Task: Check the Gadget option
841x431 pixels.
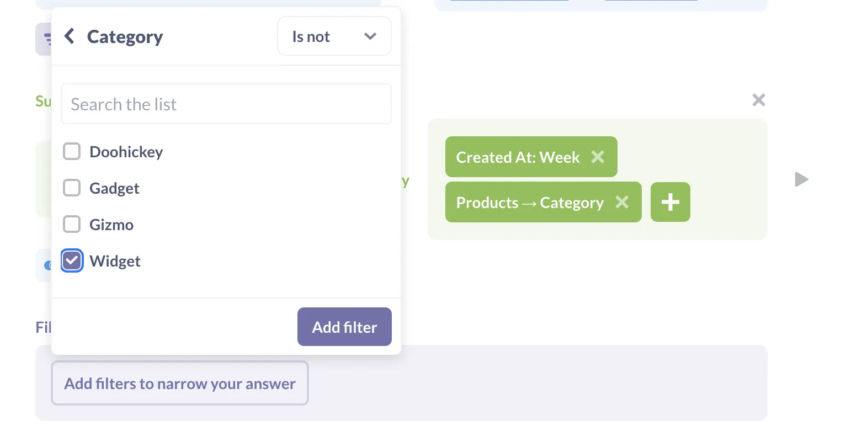Action: 72,188
